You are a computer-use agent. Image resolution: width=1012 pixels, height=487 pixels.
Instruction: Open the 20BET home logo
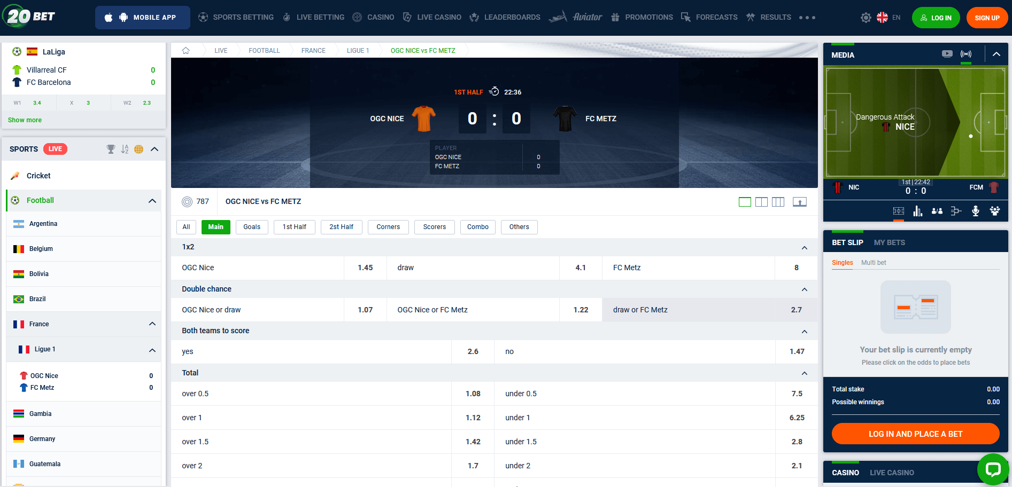pyautogui.click(x=29, y=17)
